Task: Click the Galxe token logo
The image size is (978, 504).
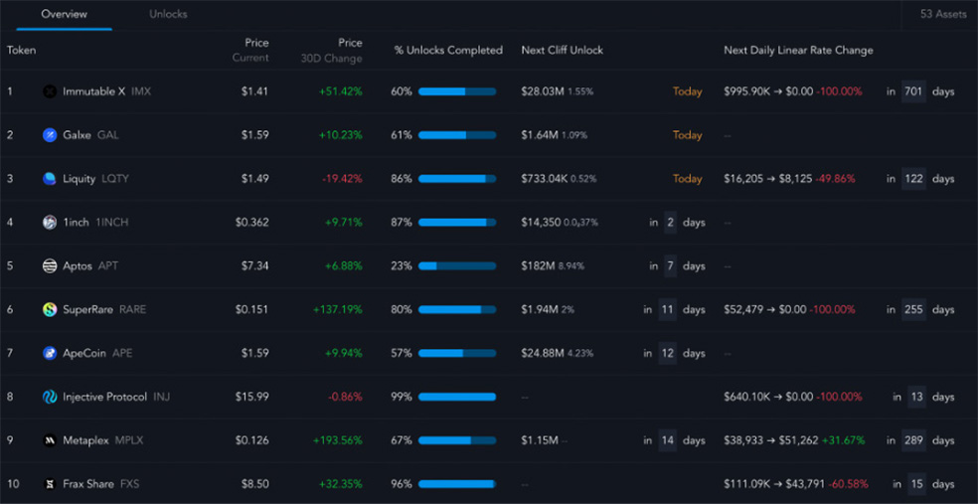Action: click(x=50, y=135)
